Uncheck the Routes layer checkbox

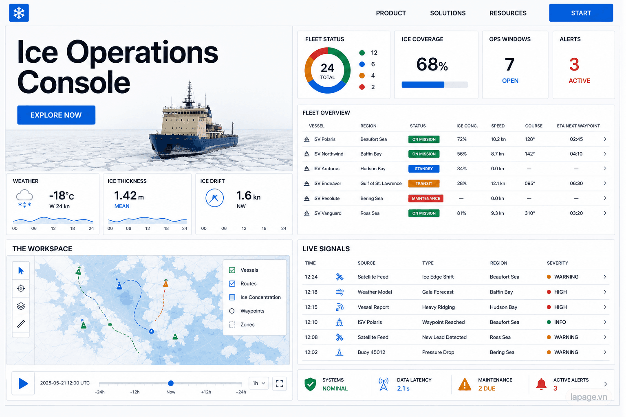[232, 283]
